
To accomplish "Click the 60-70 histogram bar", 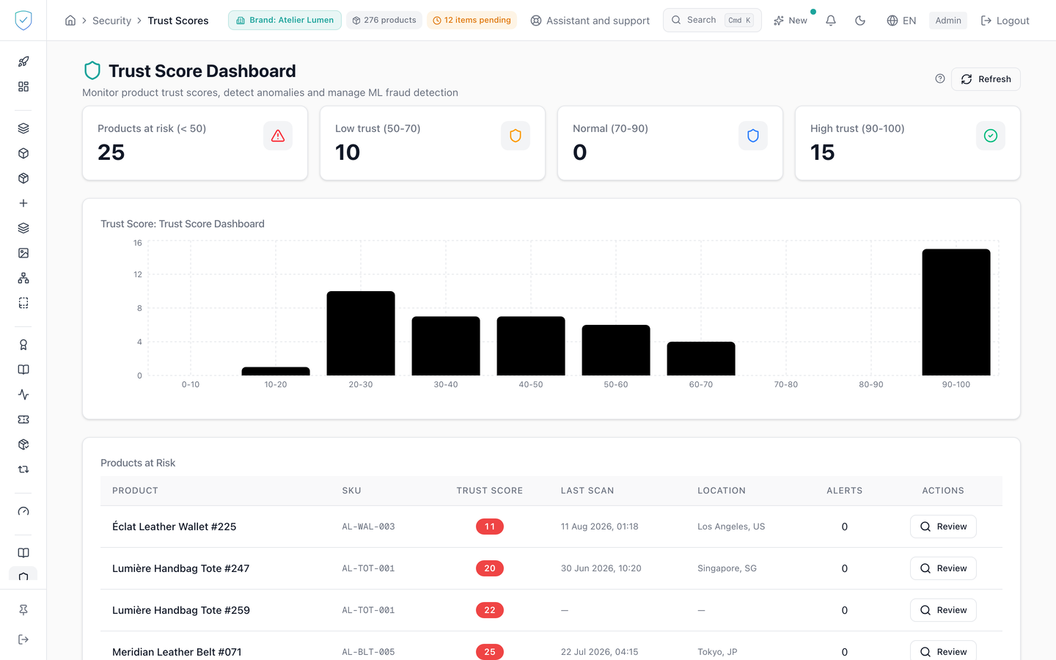I will [701, 359].
